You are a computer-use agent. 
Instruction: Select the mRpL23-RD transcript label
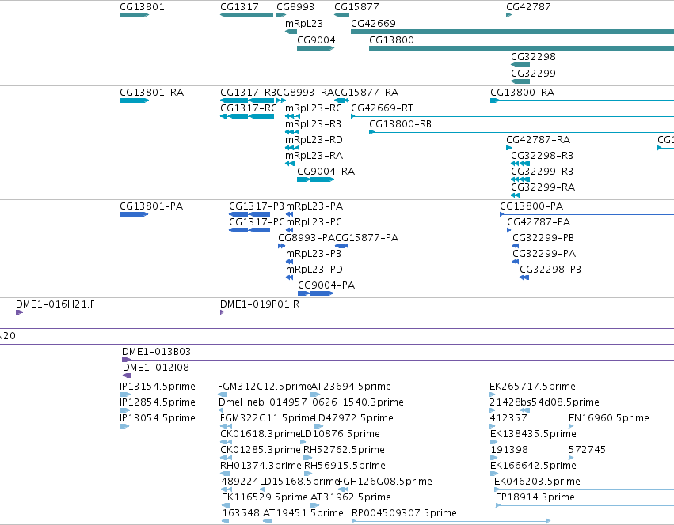pyautogui.click(x=314, y=140)
